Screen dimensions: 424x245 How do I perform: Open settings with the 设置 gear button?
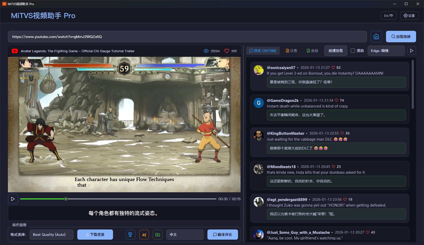pyautogui.click(x=409, y=16)
